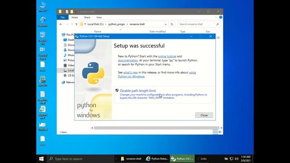Open File Explorer Help icon
Viewport: 290px width, 163px height.
click(221, 17)
